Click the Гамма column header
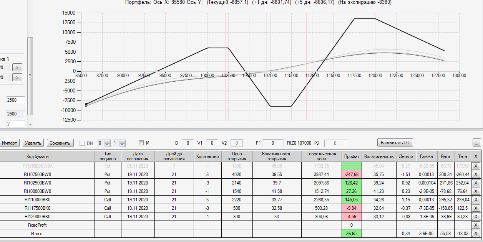 426,156
